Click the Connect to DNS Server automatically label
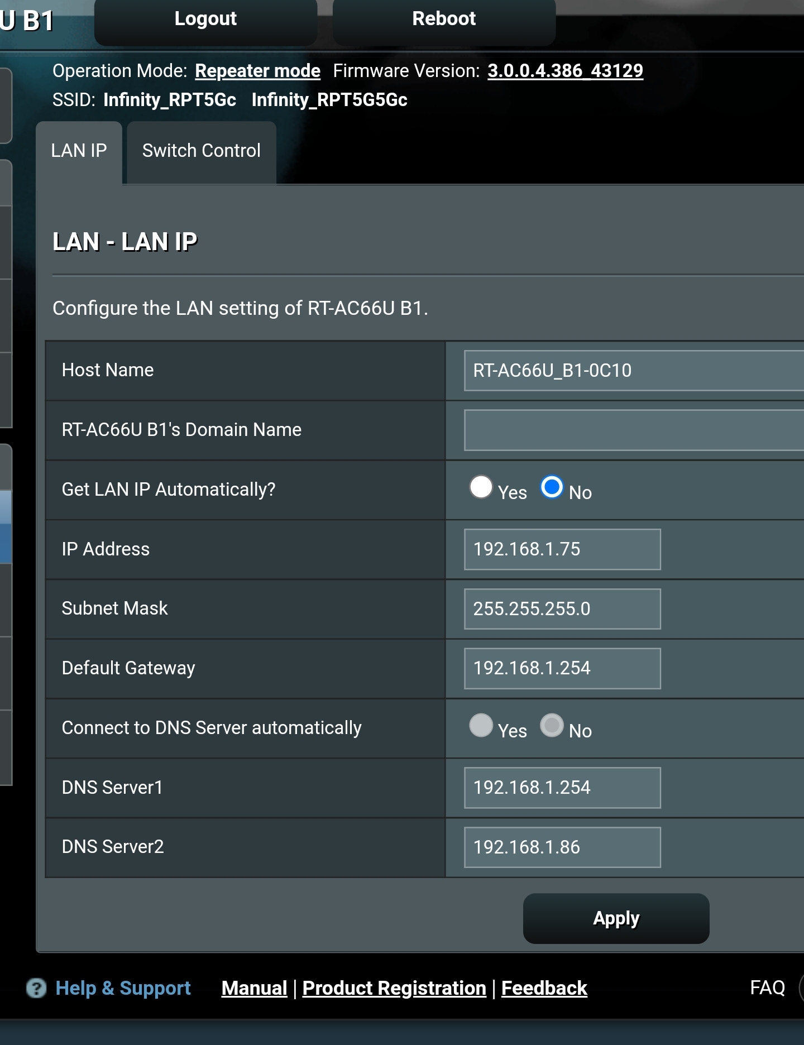This screenshot has height=1045, width=804. coord(212,728)
